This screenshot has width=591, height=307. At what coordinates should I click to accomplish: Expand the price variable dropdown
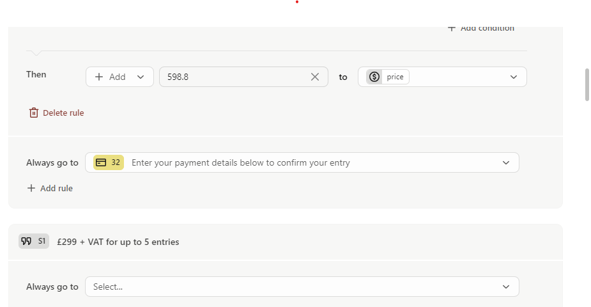click(x=513, y=77)
